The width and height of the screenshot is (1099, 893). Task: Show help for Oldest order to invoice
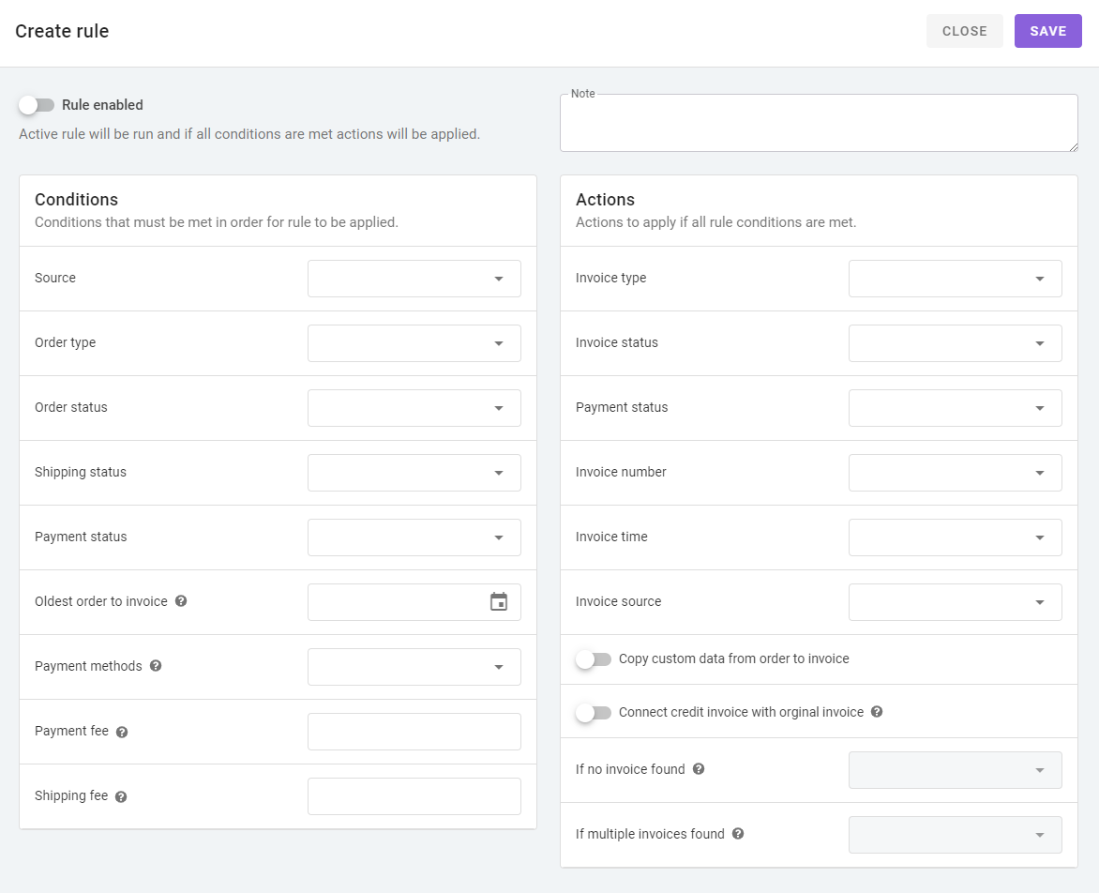pyautogui.click(x=181, y=601)
